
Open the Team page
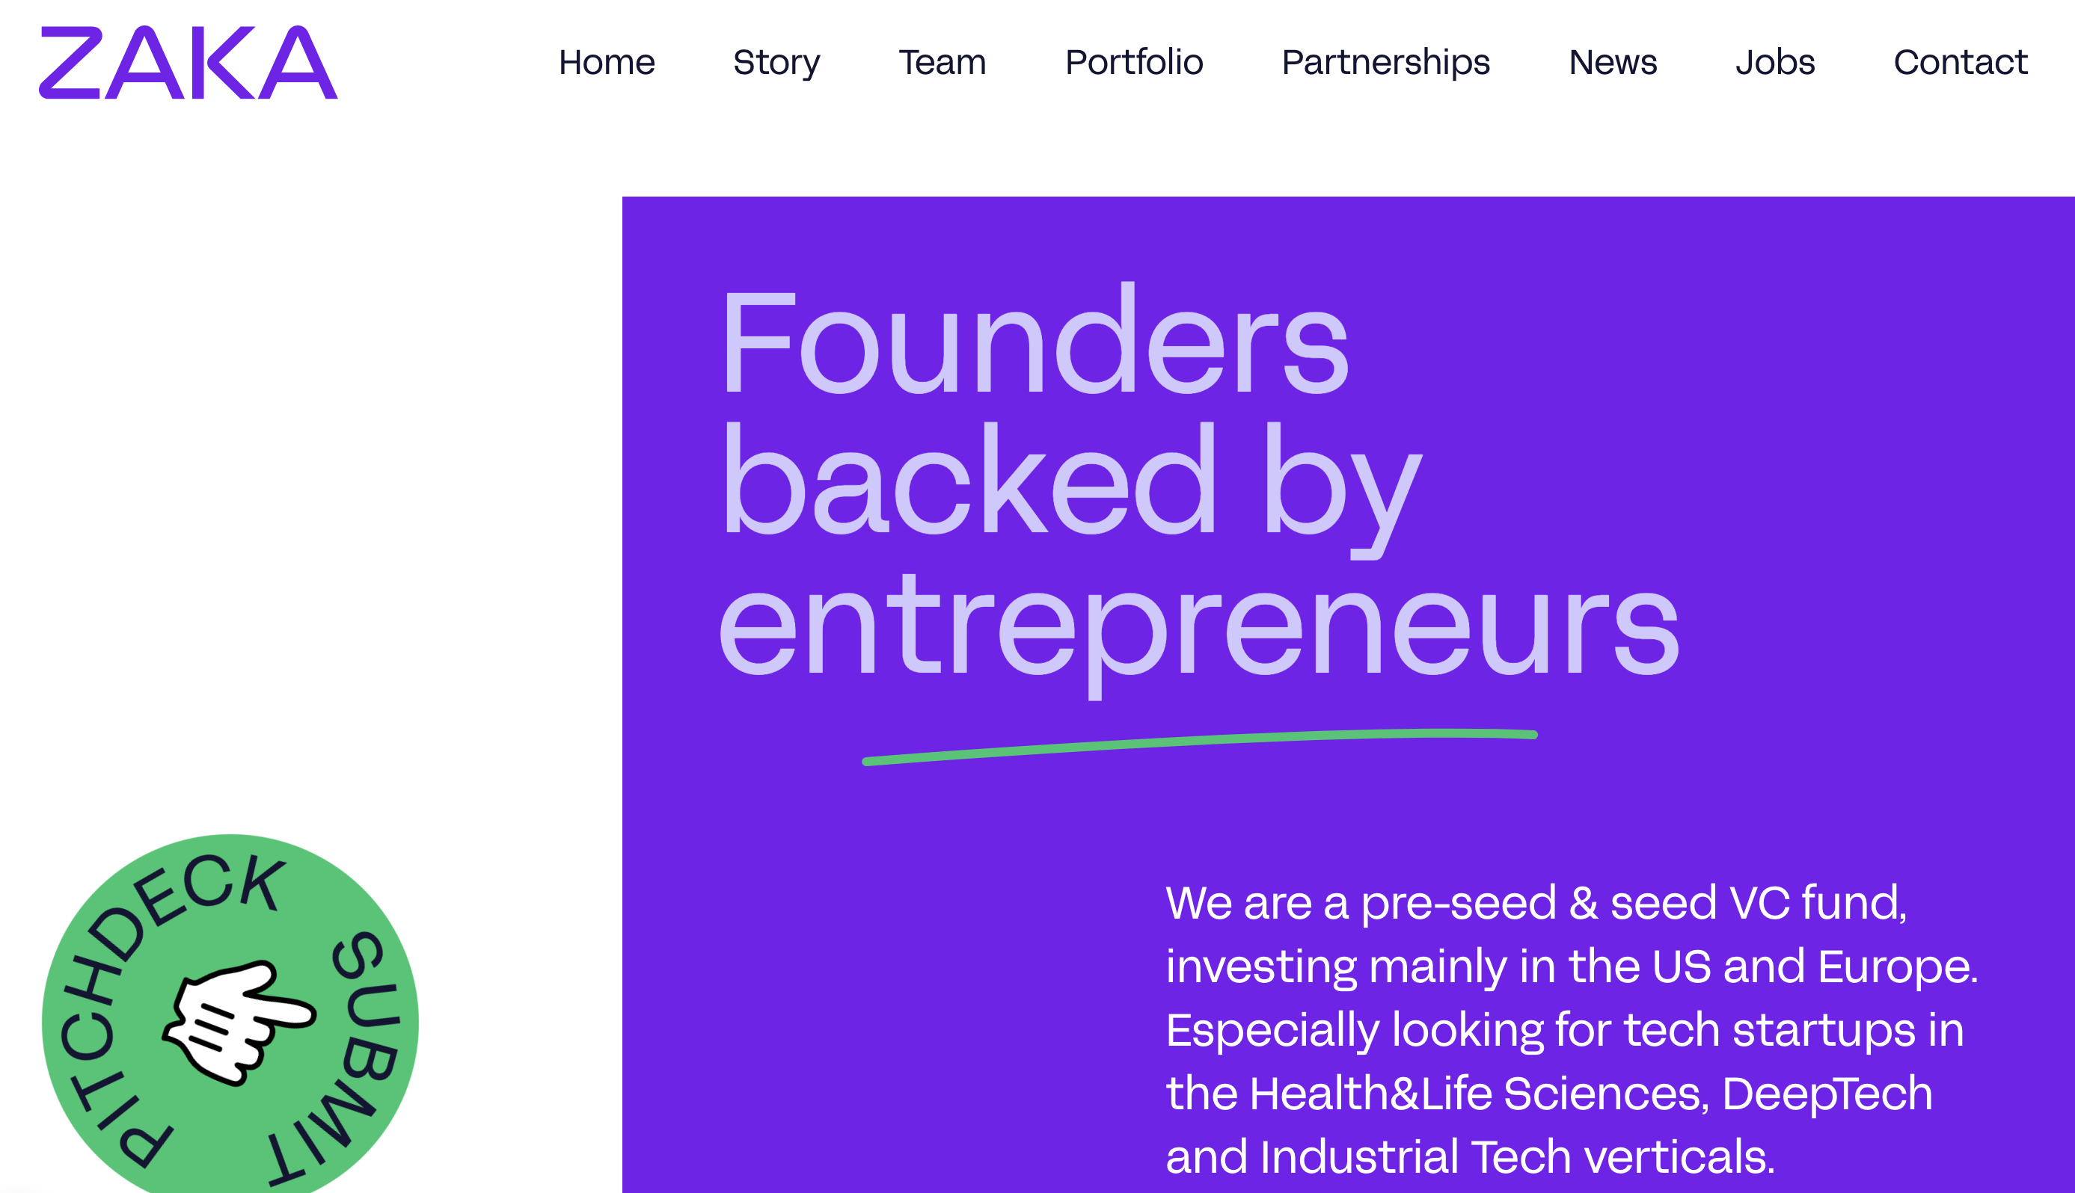(x=943, y=62)
